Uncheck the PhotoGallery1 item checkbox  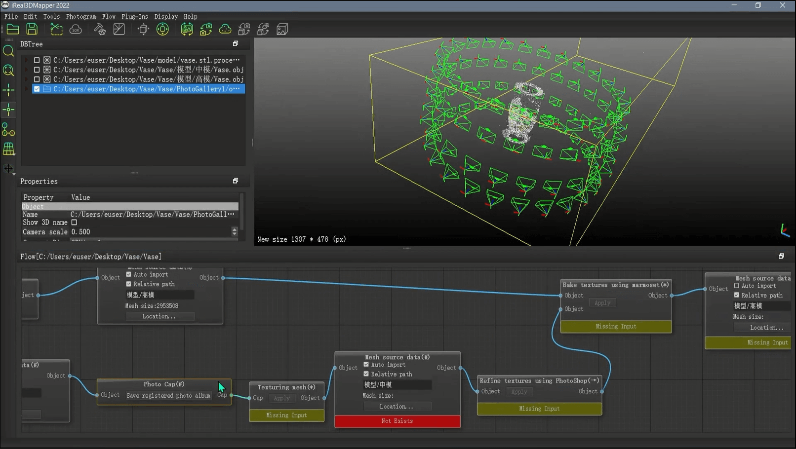click(x=37, y=89)
